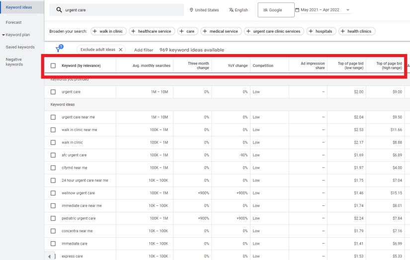
Task: Click 969 keyword ideas available text
Action: pos(192,50)
